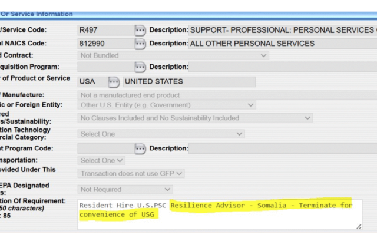Click the Program Code description field
Screen dimensions: 377x251
pos(283,148)
